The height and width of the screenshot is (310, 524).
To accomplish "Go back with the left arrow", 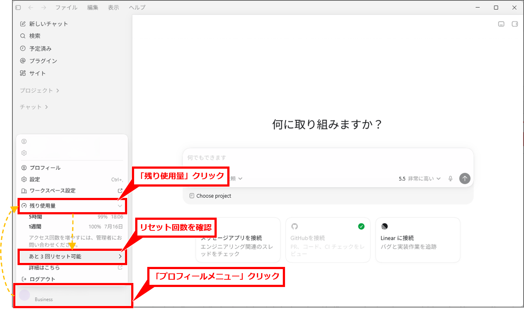I will click(x=31, y=7).
